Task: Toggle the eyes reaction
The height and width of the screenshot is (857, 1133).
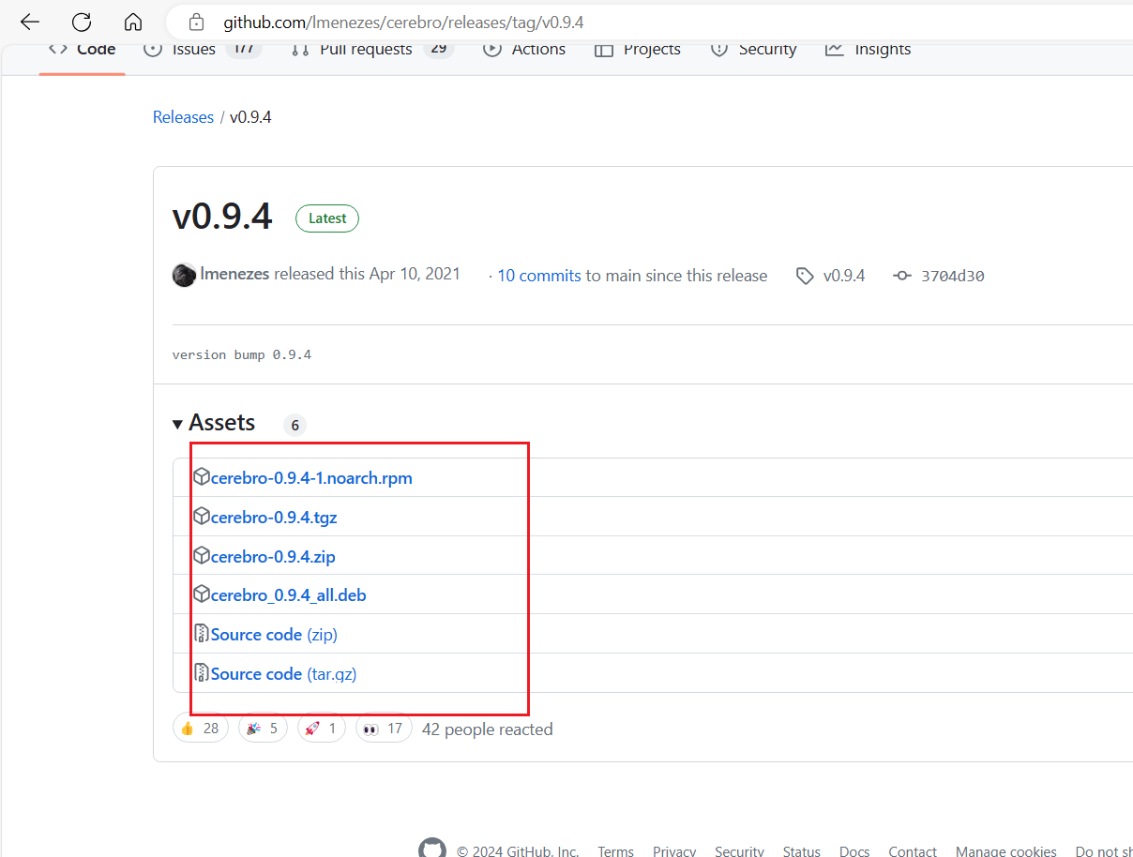Action: coord(384,729)
